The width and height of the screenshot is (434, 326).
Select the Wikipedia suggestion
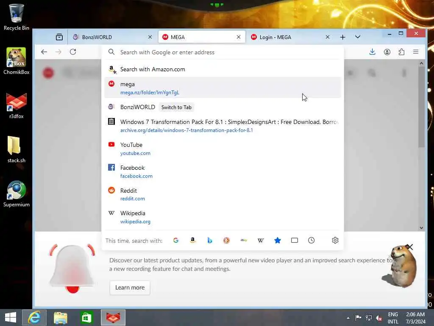point(223,217)
